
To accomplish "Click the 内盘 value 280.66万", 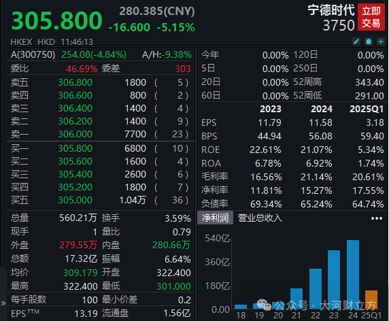I will click(171, 245).
